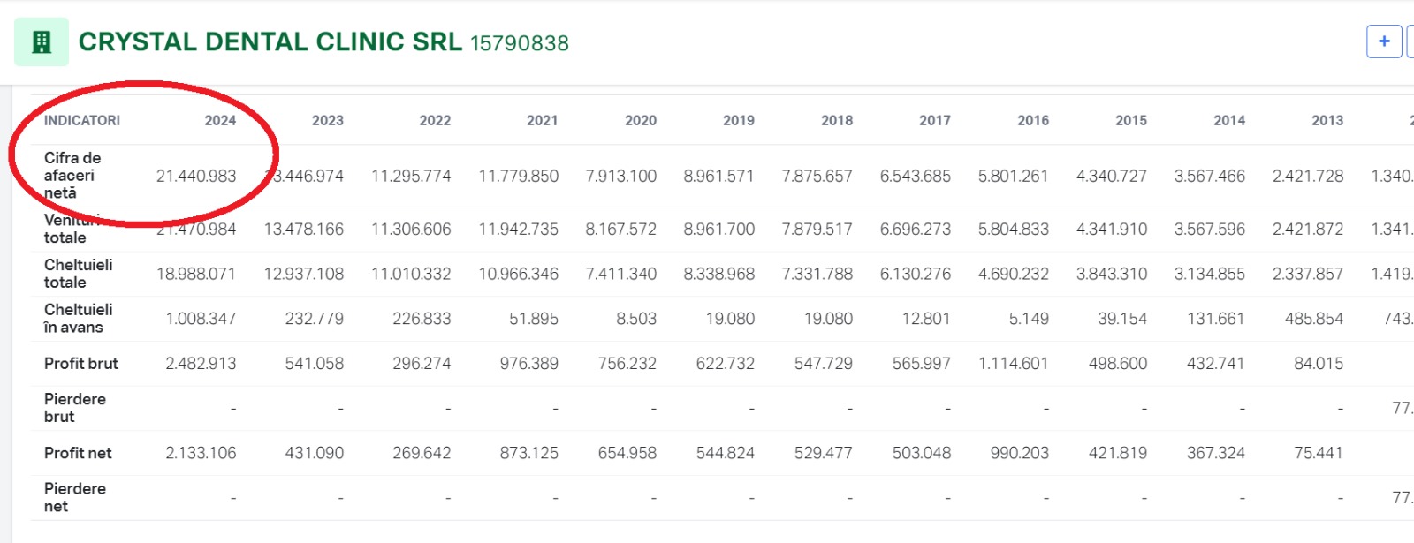Click the 2013 year column header
1414x543 pixels.
click(1327, 121)
